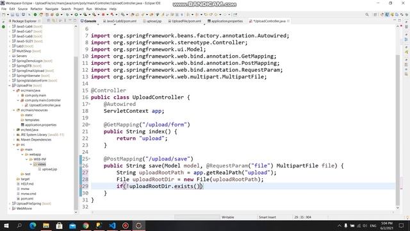Click the toolbar Search magnifier icon at far right
The height and width of the screenshot is (231, 410).
pyautogui.click(x=367, y=15)
